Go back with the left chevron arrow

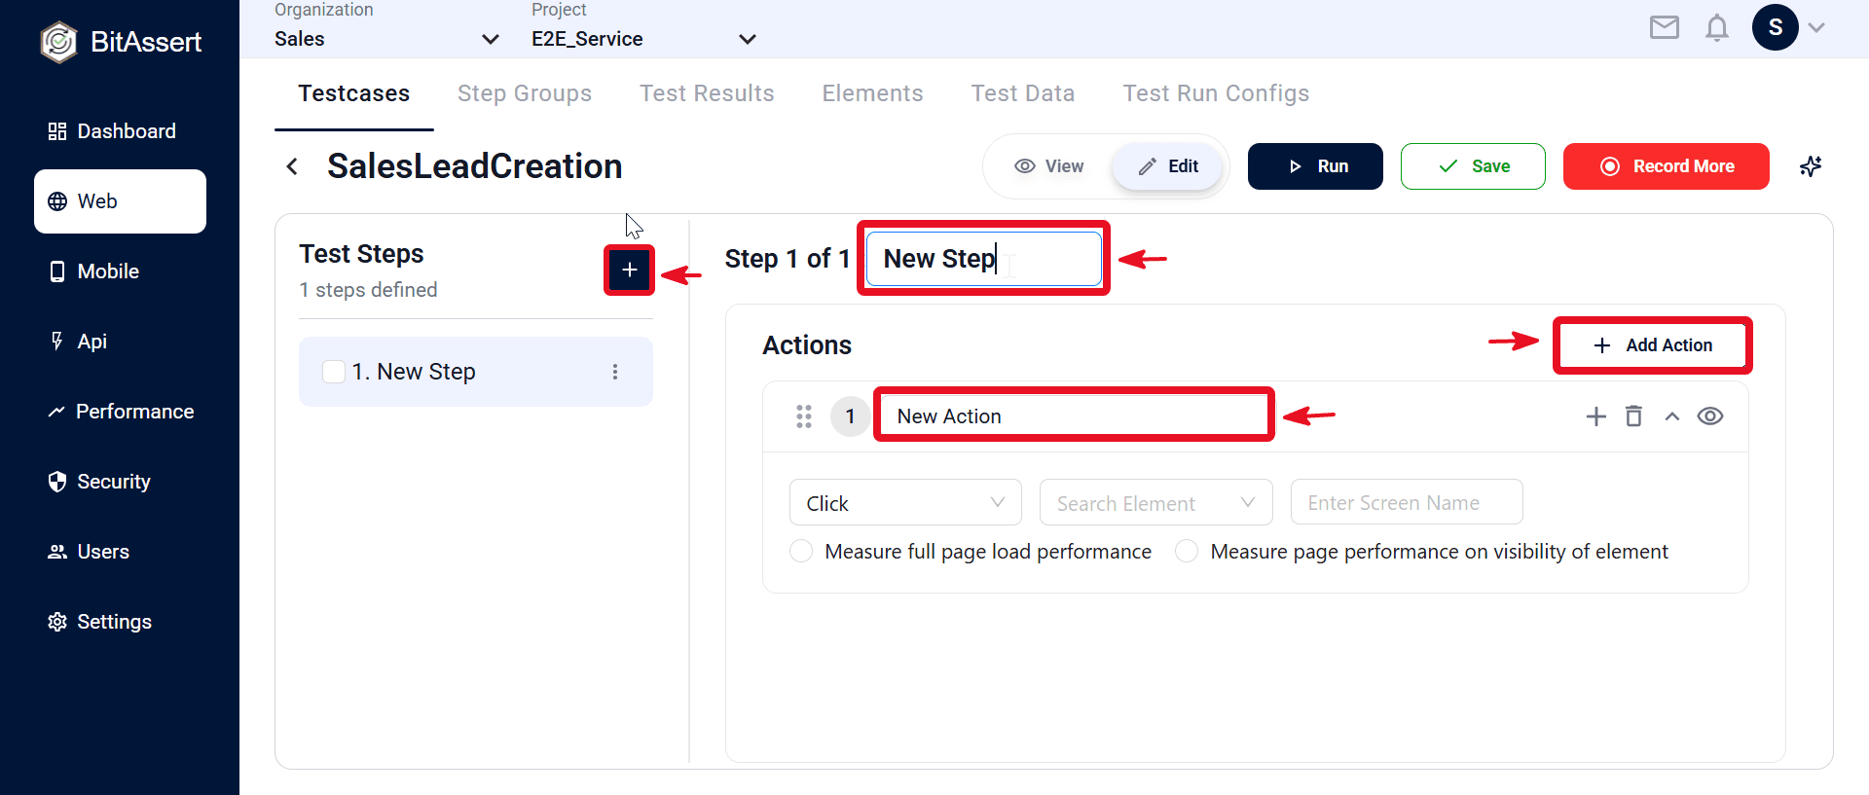pos(292,166)
